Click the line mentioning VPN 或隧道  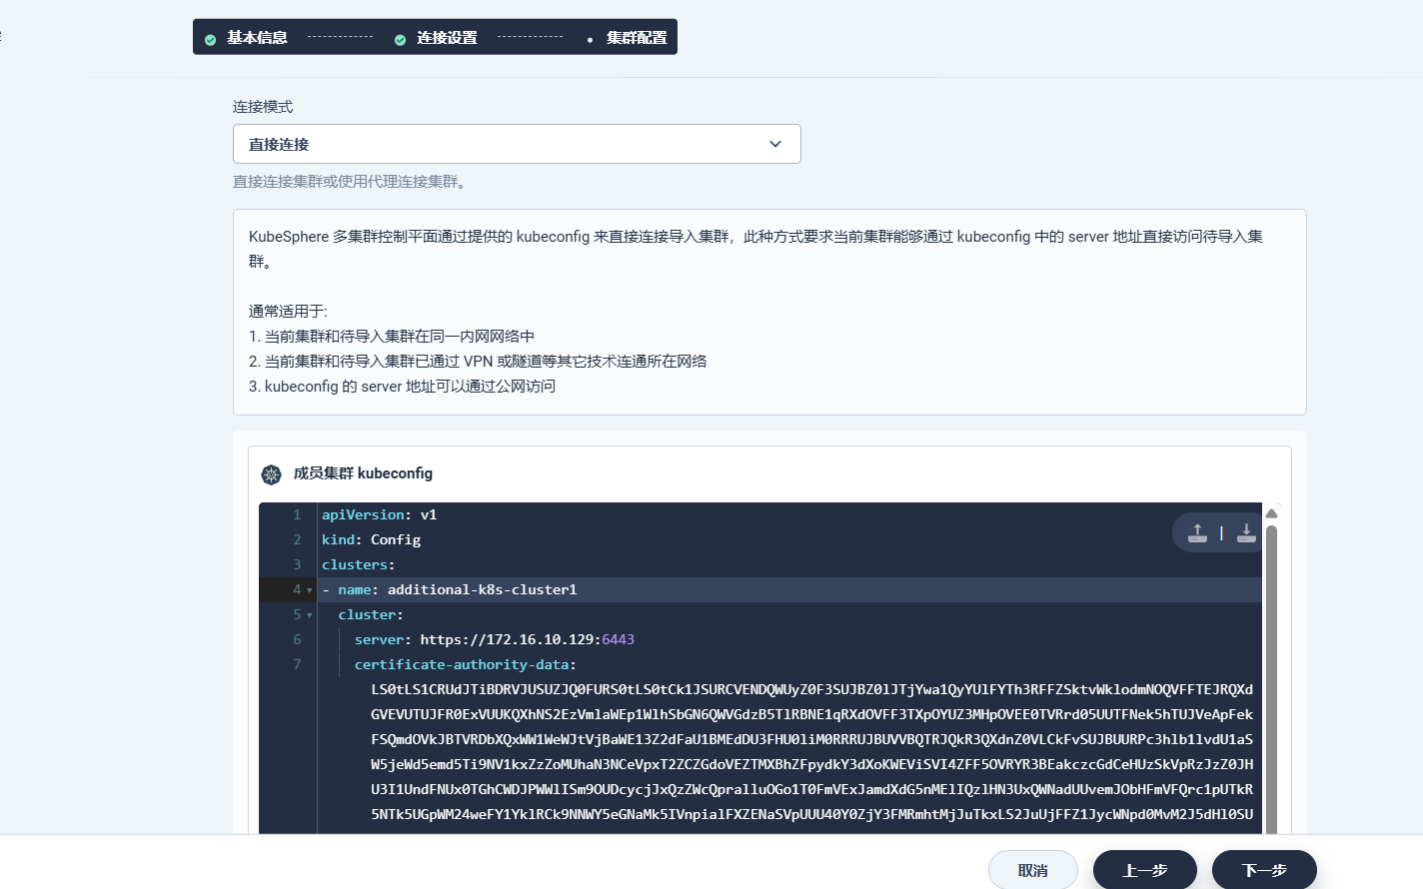pos(478,362)
